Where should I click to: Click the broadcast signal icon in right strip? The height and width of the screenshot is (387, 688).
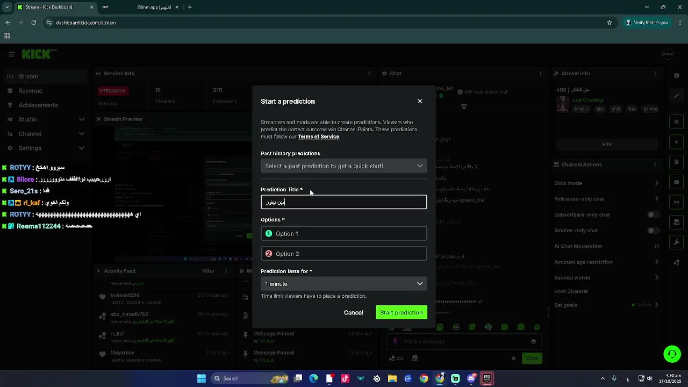click(x=677, y=202)
